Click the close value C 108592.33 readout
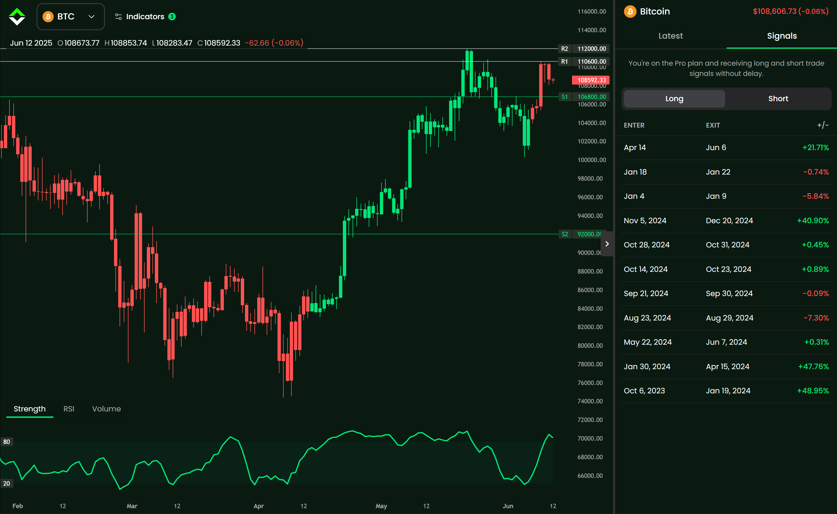This screenshot has height=514, width=837. (219, 43)
